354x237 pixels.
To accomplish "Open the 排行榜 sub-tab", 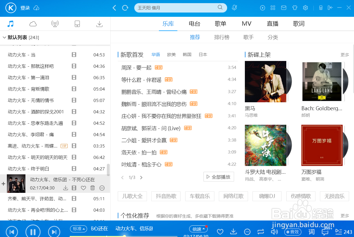I will [x=222, y=37].
